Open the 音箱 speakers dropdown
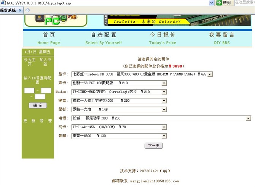 coord(119,136)
